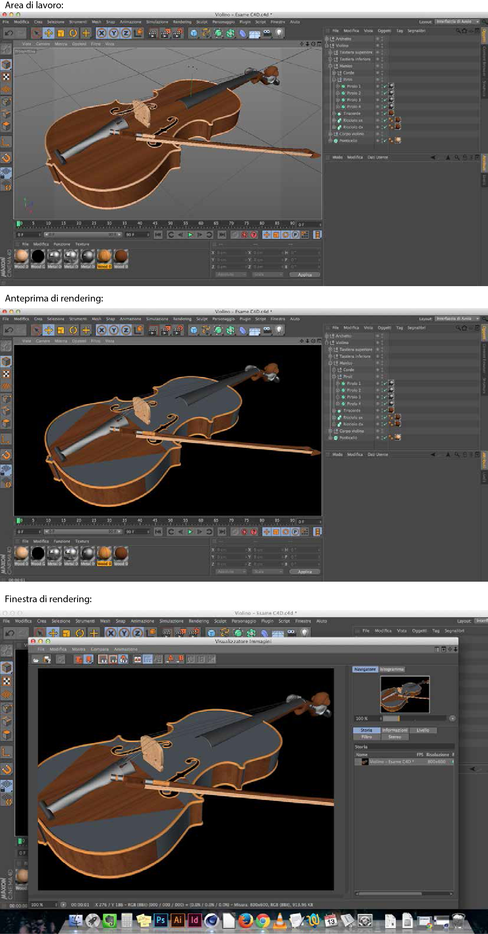Select Model mode cube in Area di lavoro sidebar
Viewport: 488px width, 934px height.
click(x=6, y=64)
